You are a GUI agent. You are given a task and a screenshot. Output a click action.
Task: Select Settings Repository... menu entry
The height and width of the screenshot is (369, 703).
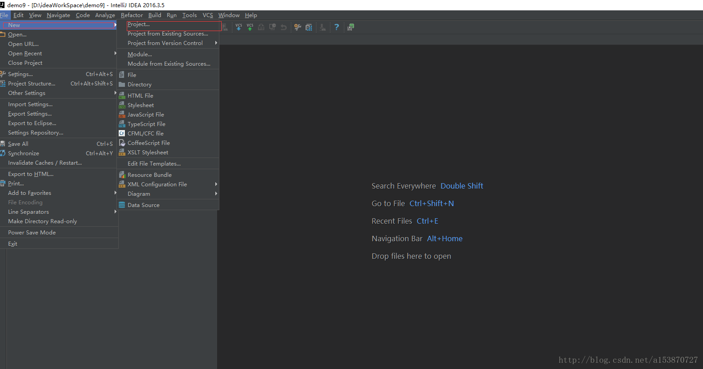pos(59,133)
